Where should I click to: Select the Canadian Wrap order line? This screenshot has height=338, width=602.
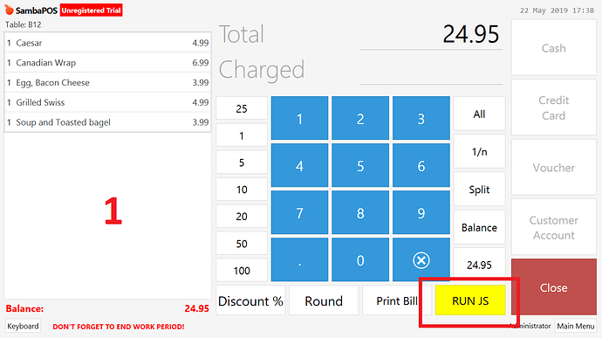click(x=107, y=62)
